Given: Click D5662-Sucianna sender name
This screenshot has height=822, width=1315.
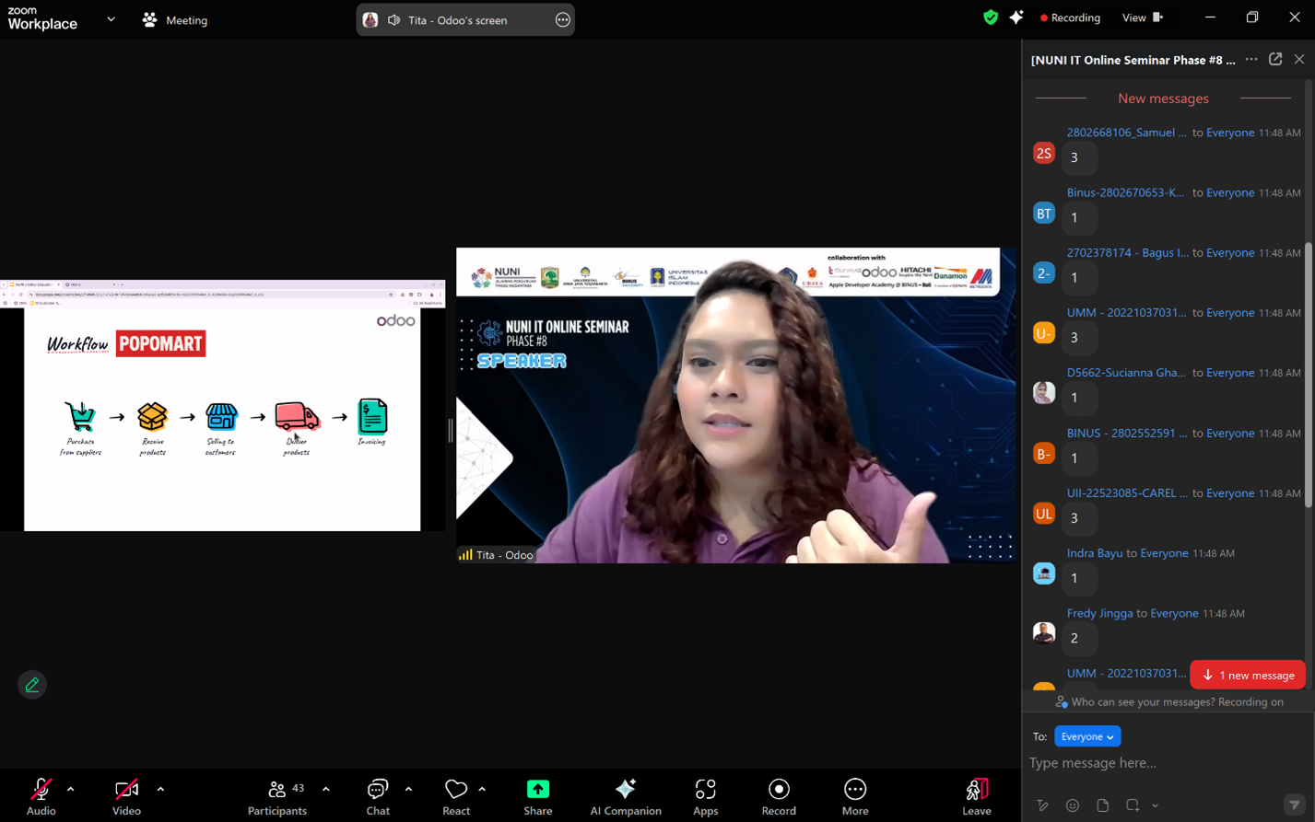Looking at the screenshot, I should point(1126,373).
